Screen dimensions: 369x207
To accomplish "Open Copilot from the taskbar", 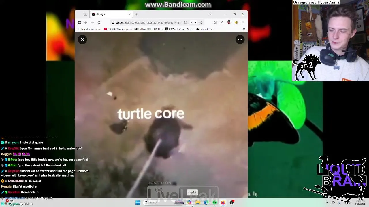I will [189, 202].
